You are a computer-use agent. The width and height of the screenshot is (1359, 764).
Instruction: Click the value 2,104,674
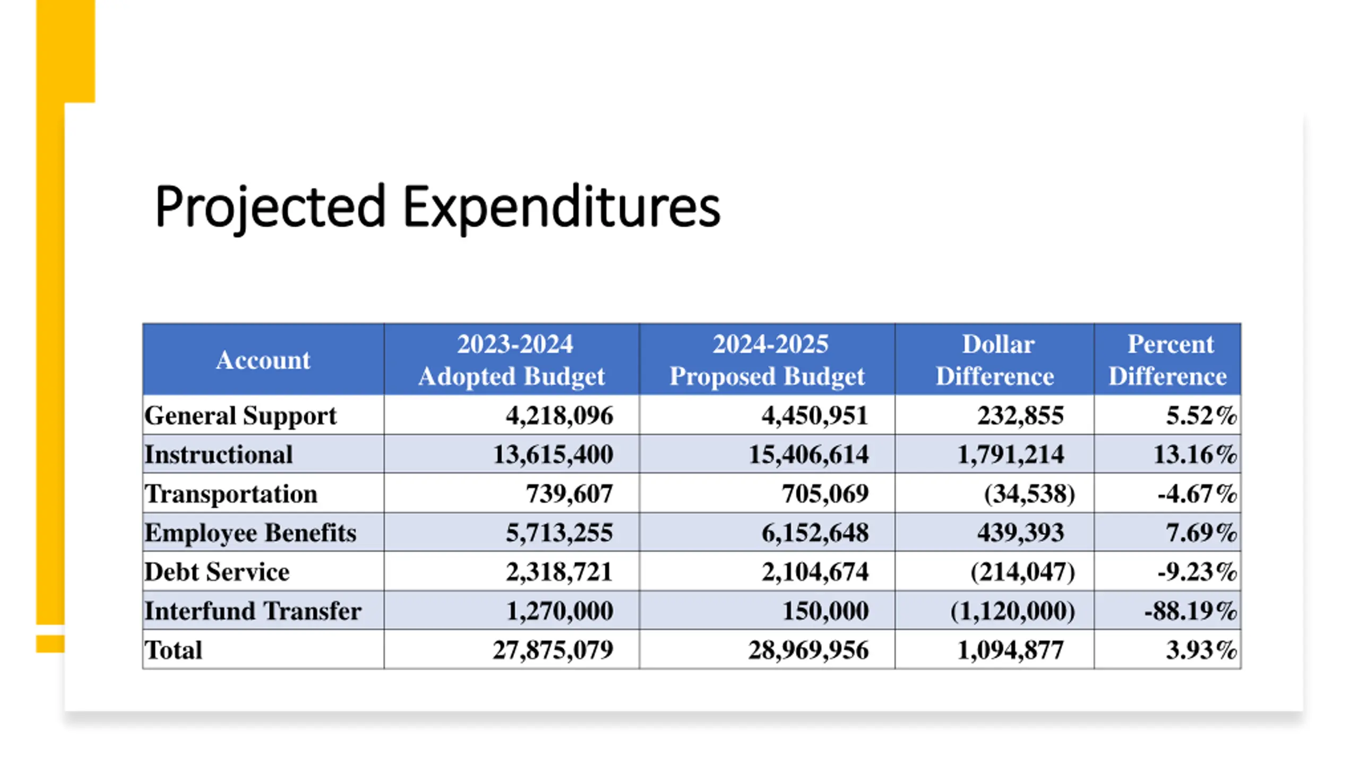point(815,572)
